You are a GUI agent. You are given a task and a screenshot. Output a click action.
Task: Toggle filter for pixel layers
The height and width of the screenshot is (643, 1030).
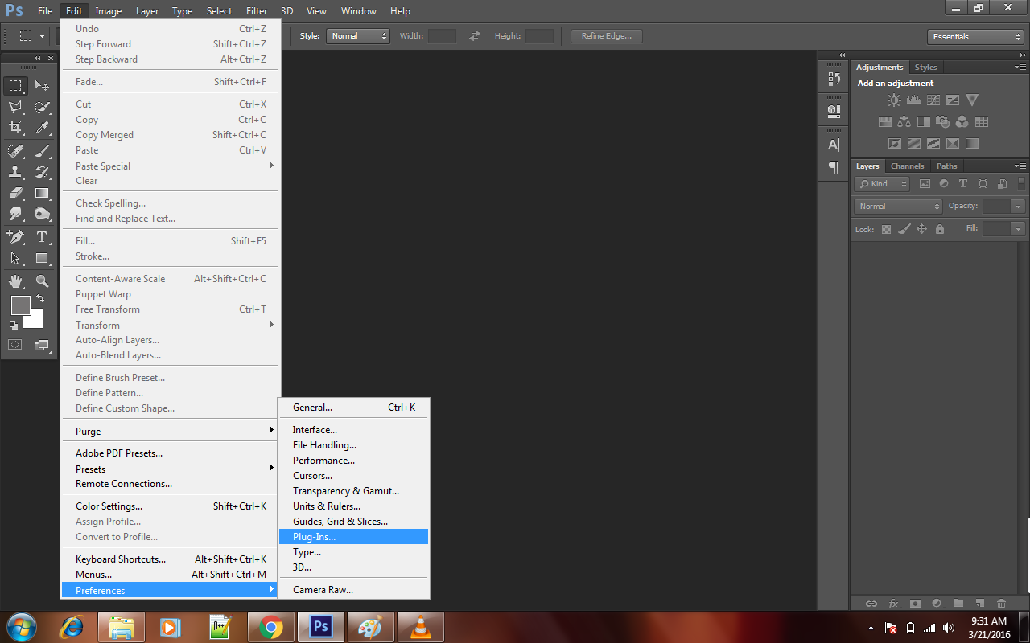click(x=925, y=184)
